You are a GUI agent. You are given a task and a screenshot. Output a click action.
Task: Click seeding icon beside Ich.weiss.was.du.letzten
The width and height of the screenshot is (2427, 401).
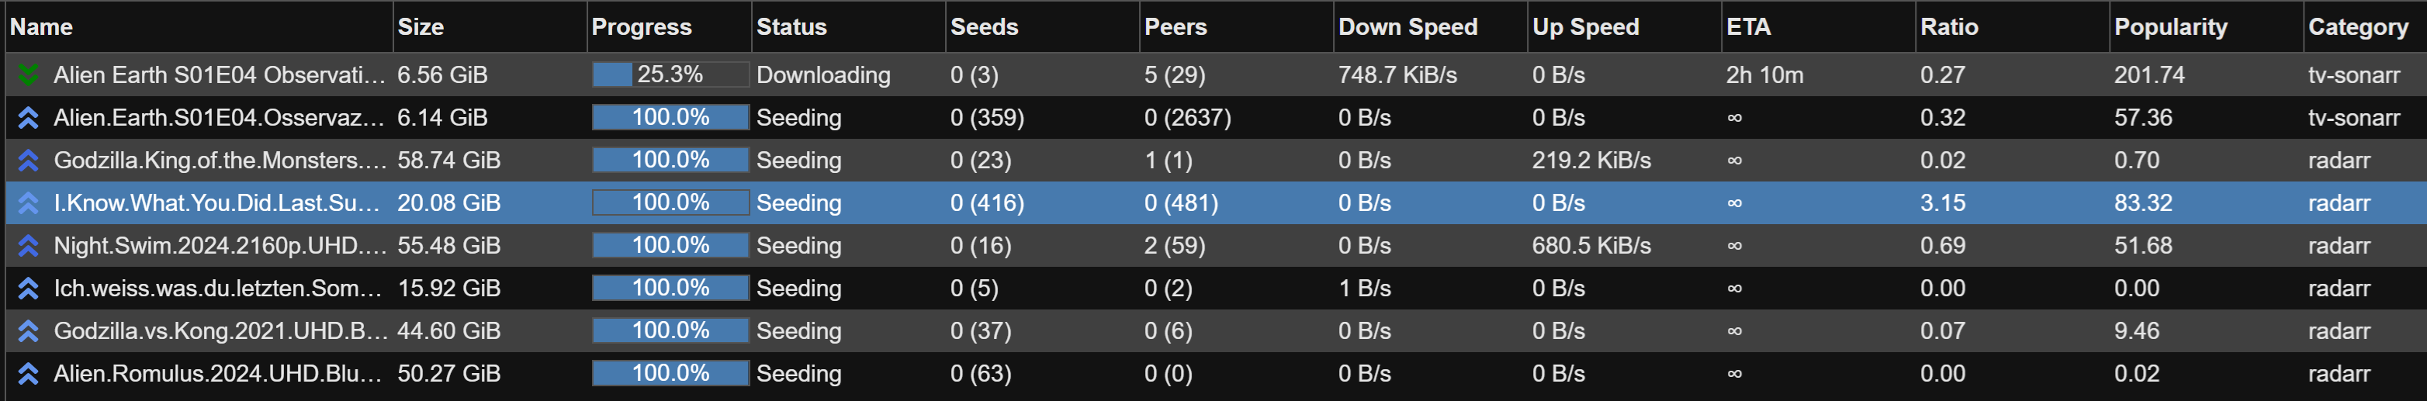click(28, 288)
